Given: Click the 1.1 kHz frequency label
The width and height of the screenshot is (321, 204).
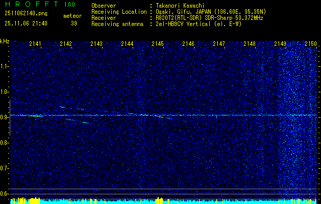Looking at the screenshot, I should 5,66.
